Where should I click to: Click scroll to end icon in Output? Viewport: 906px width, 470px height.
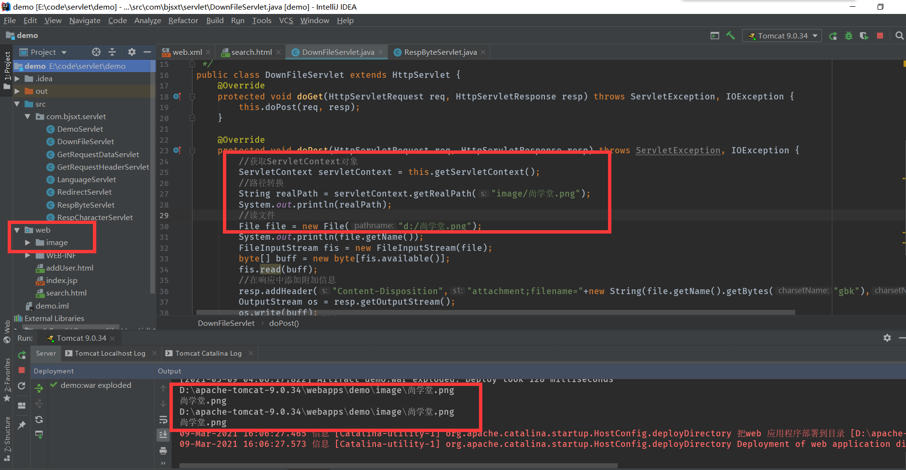(163, 435)
